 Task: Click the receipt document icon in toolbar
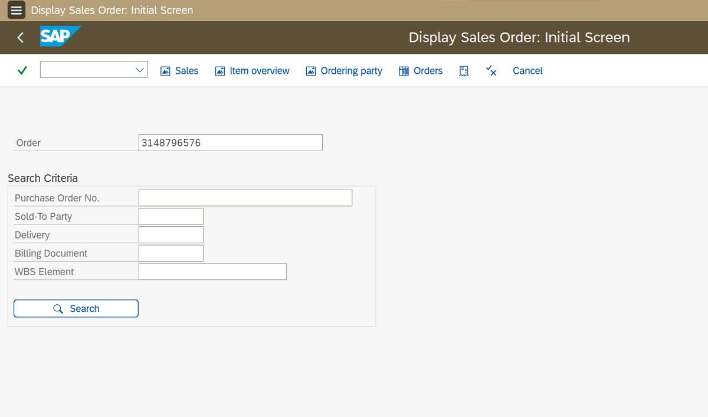click(x=464, y=71)
